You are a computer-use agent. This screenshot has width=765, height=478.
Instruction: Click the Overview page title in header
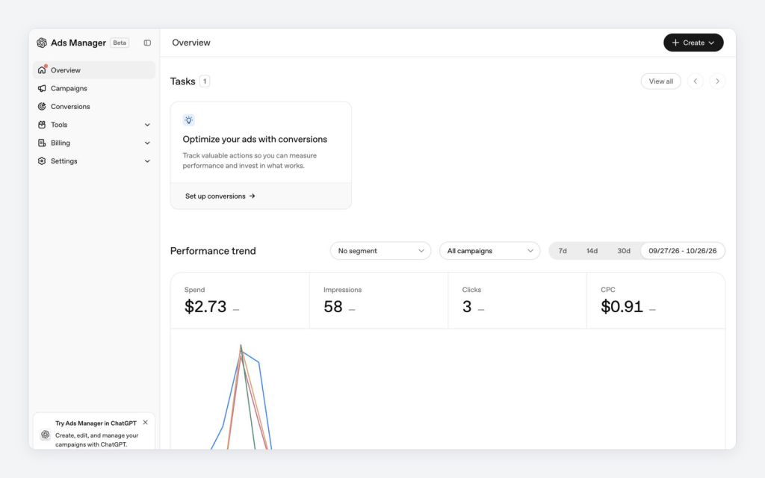191,43
